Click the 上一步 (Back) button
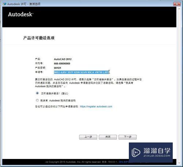The image size is (183, 167). coord(88,137)
